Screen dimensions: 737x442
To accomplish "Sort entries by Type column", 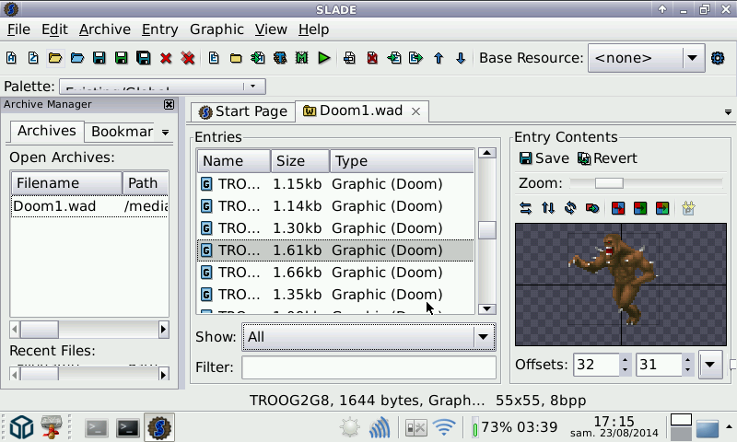I will click(x=403, y=161).
